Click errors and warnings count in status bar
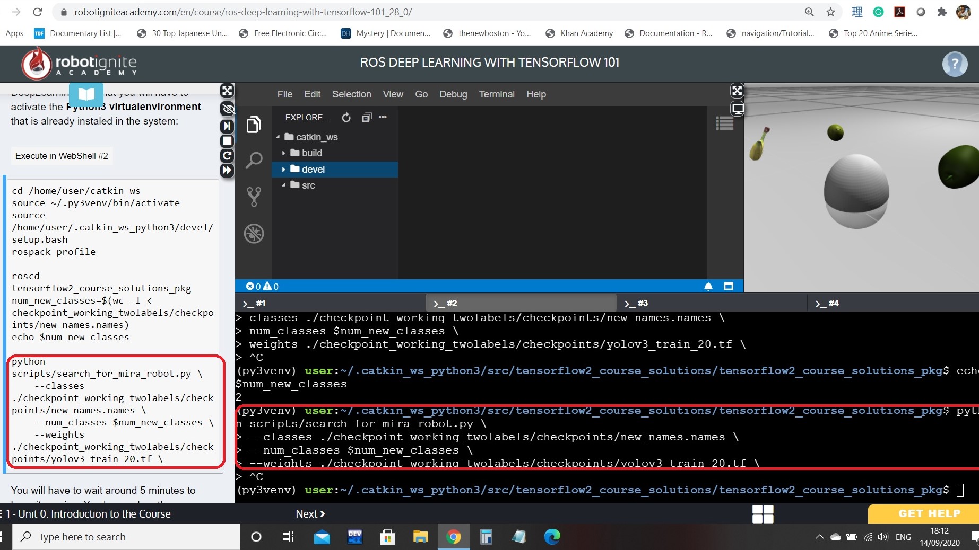 263,287
